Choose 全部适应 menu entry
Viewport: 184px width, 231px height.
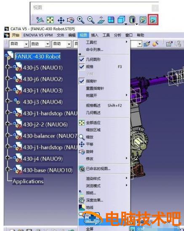pos(104,123)
